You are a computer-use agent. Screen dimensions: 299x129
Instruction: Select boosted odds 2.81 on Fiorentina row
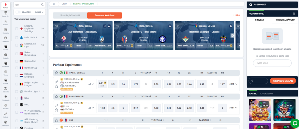point(102,84)
